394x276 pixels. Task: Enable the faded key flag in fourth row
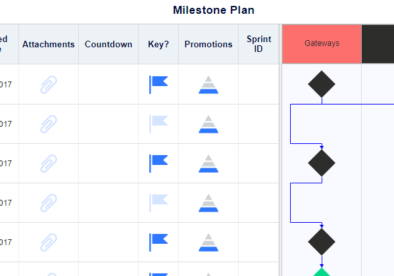click(x=159, y=203)
